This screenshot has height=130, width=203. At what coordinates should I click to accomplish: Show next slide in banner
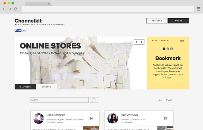[142, 42]
